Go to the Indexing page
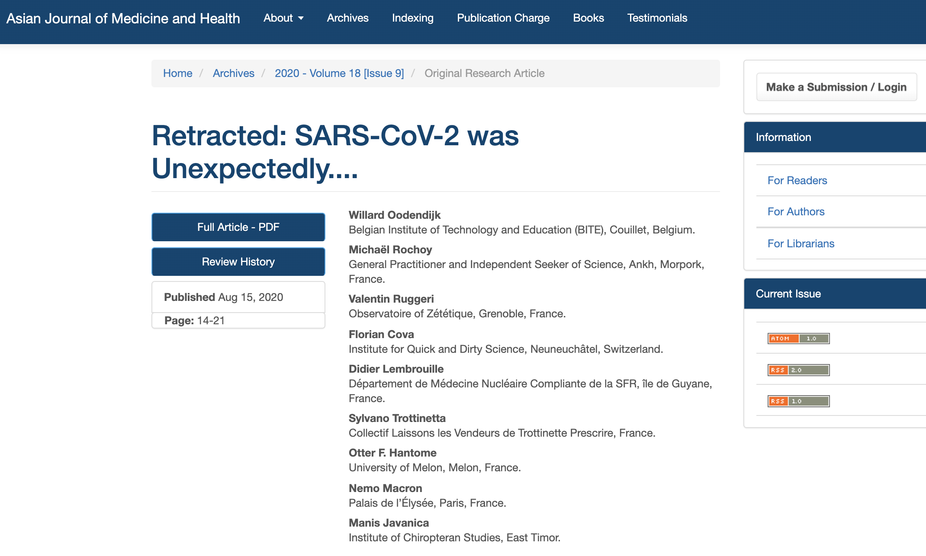The height and width of the screenshot is (556, 926). (413, 18)
